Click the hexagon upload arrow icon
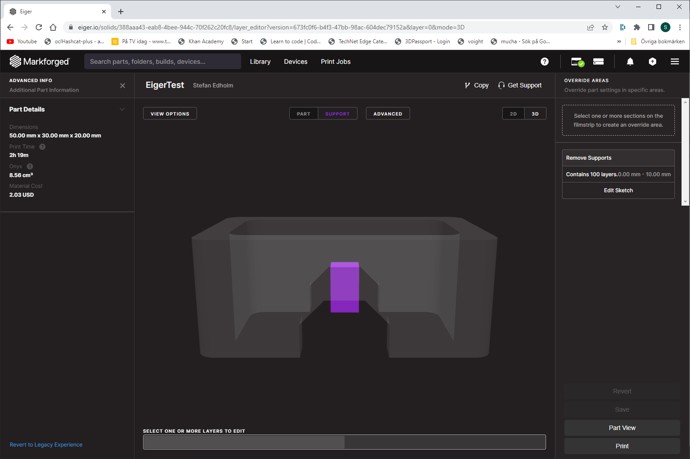 [x=652, y=62]
